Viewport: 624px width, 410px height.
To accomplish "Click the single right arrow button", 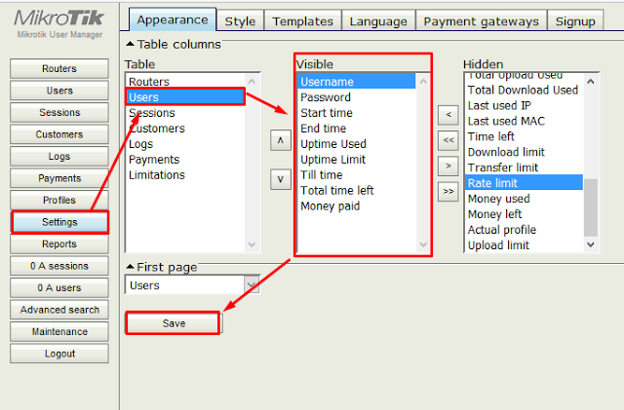I will [x=448, y=167].
